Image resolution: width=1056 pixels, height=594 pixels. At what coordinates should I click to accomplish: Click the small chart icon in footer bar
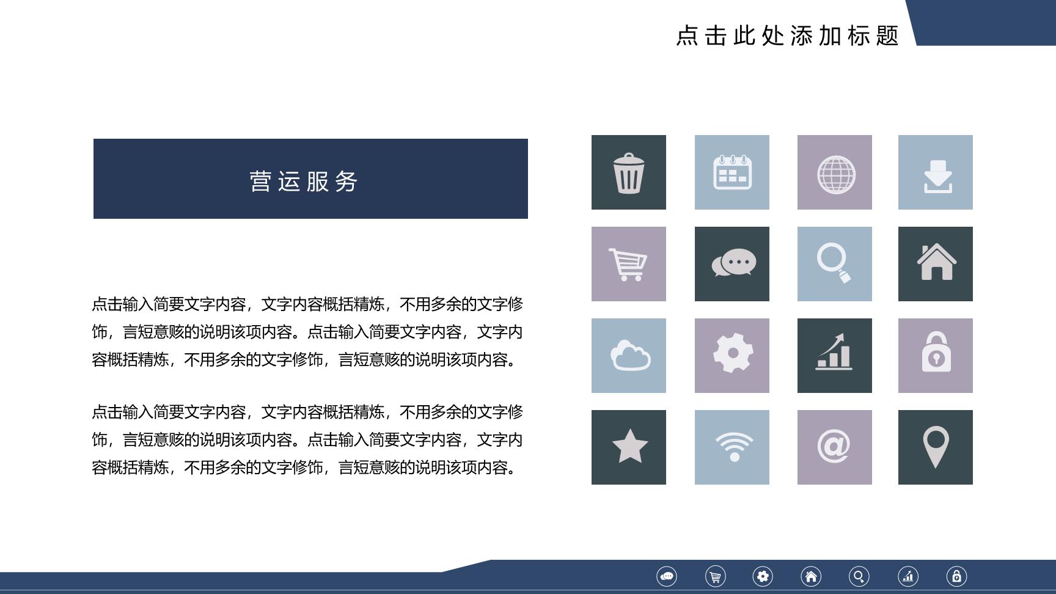coord(908,576)
